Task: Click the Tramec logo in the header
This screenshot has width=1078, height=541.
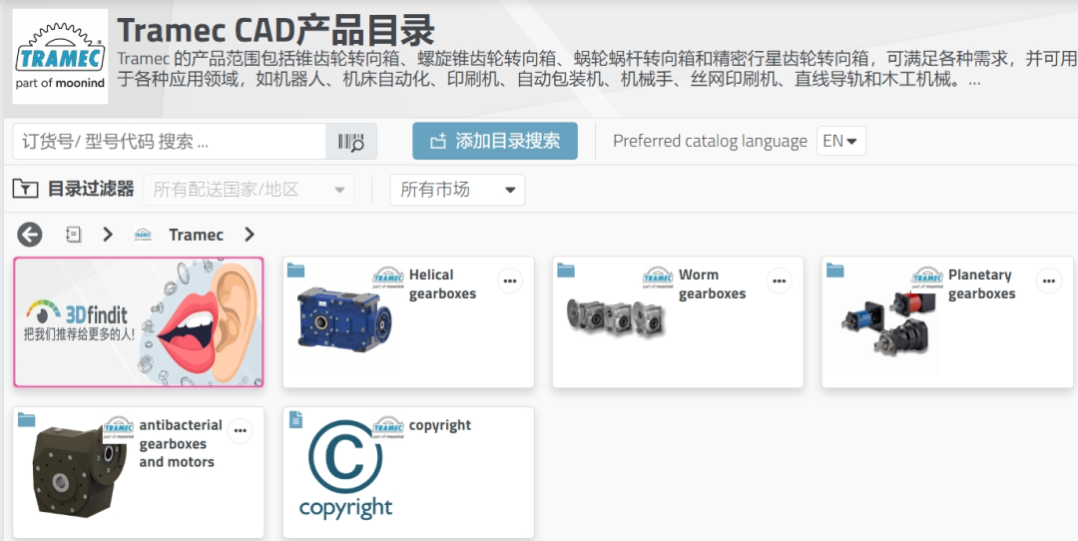Action: coord(61,56)
